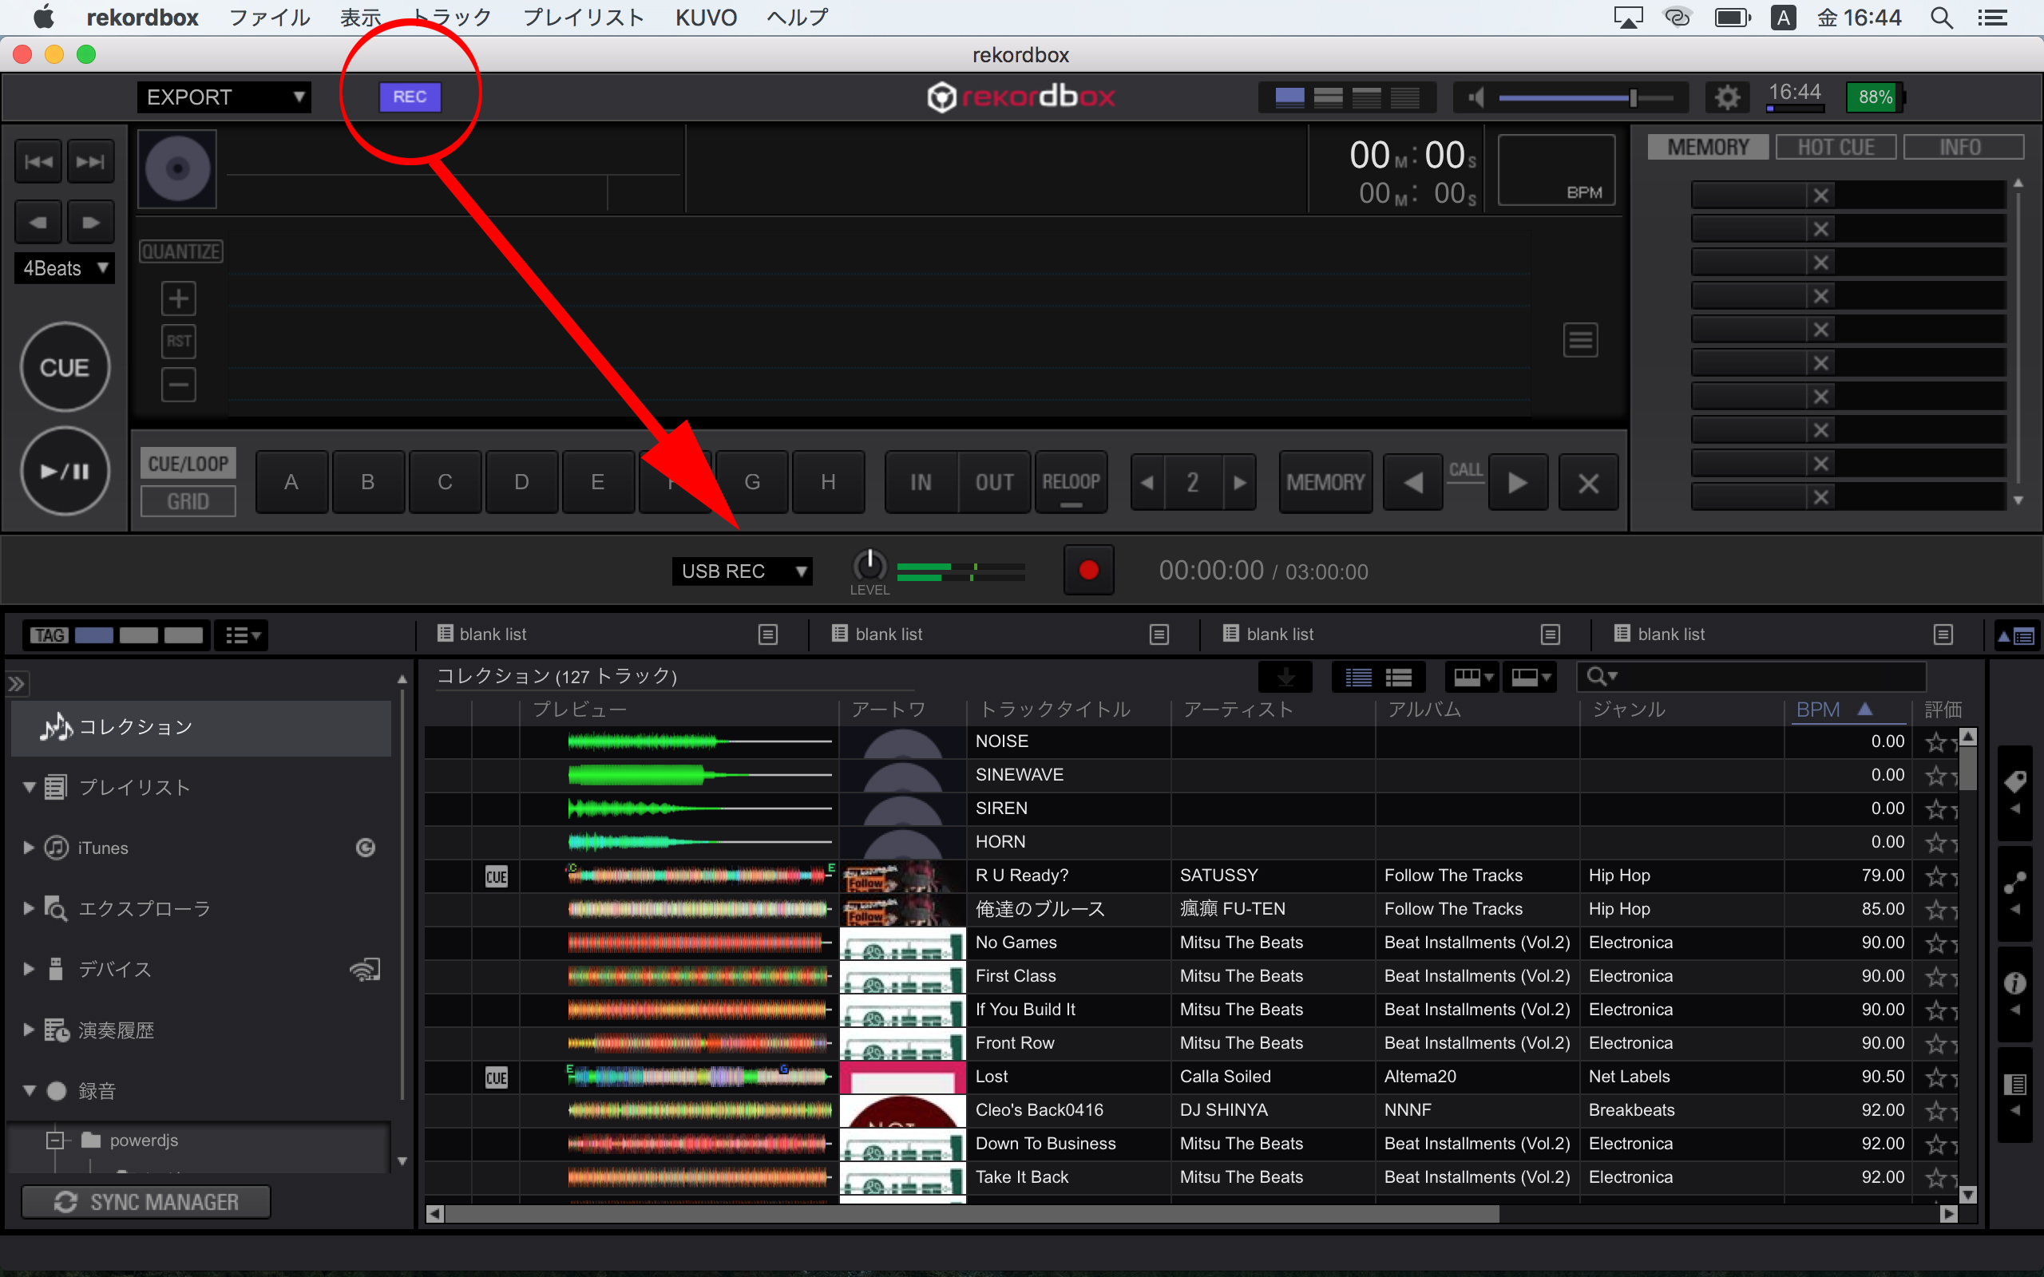Click the speaker mute icon

[1476, 97]
